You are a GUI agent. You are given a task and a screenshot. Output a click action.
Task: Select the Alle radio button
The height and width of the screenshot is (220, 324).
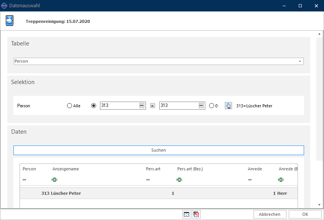tap(69, 106)
